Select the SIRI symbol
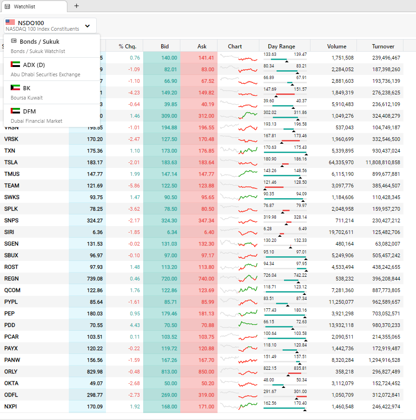This screenshot has height=420, width=416. [9, 232]
